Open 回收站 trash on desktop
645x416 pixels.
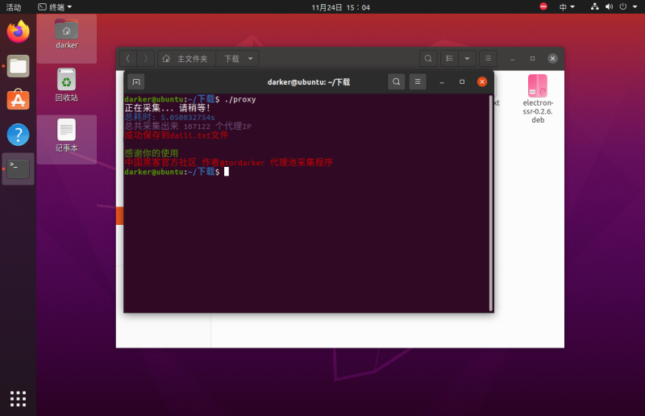pyautogui.click(x=66, y=85)
